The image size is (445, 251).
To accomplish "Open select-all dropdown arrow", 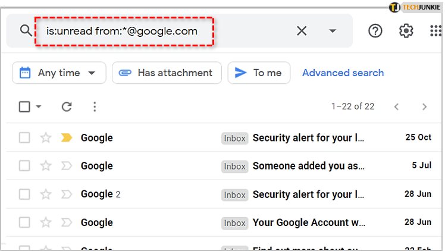I will pos(39,107).
